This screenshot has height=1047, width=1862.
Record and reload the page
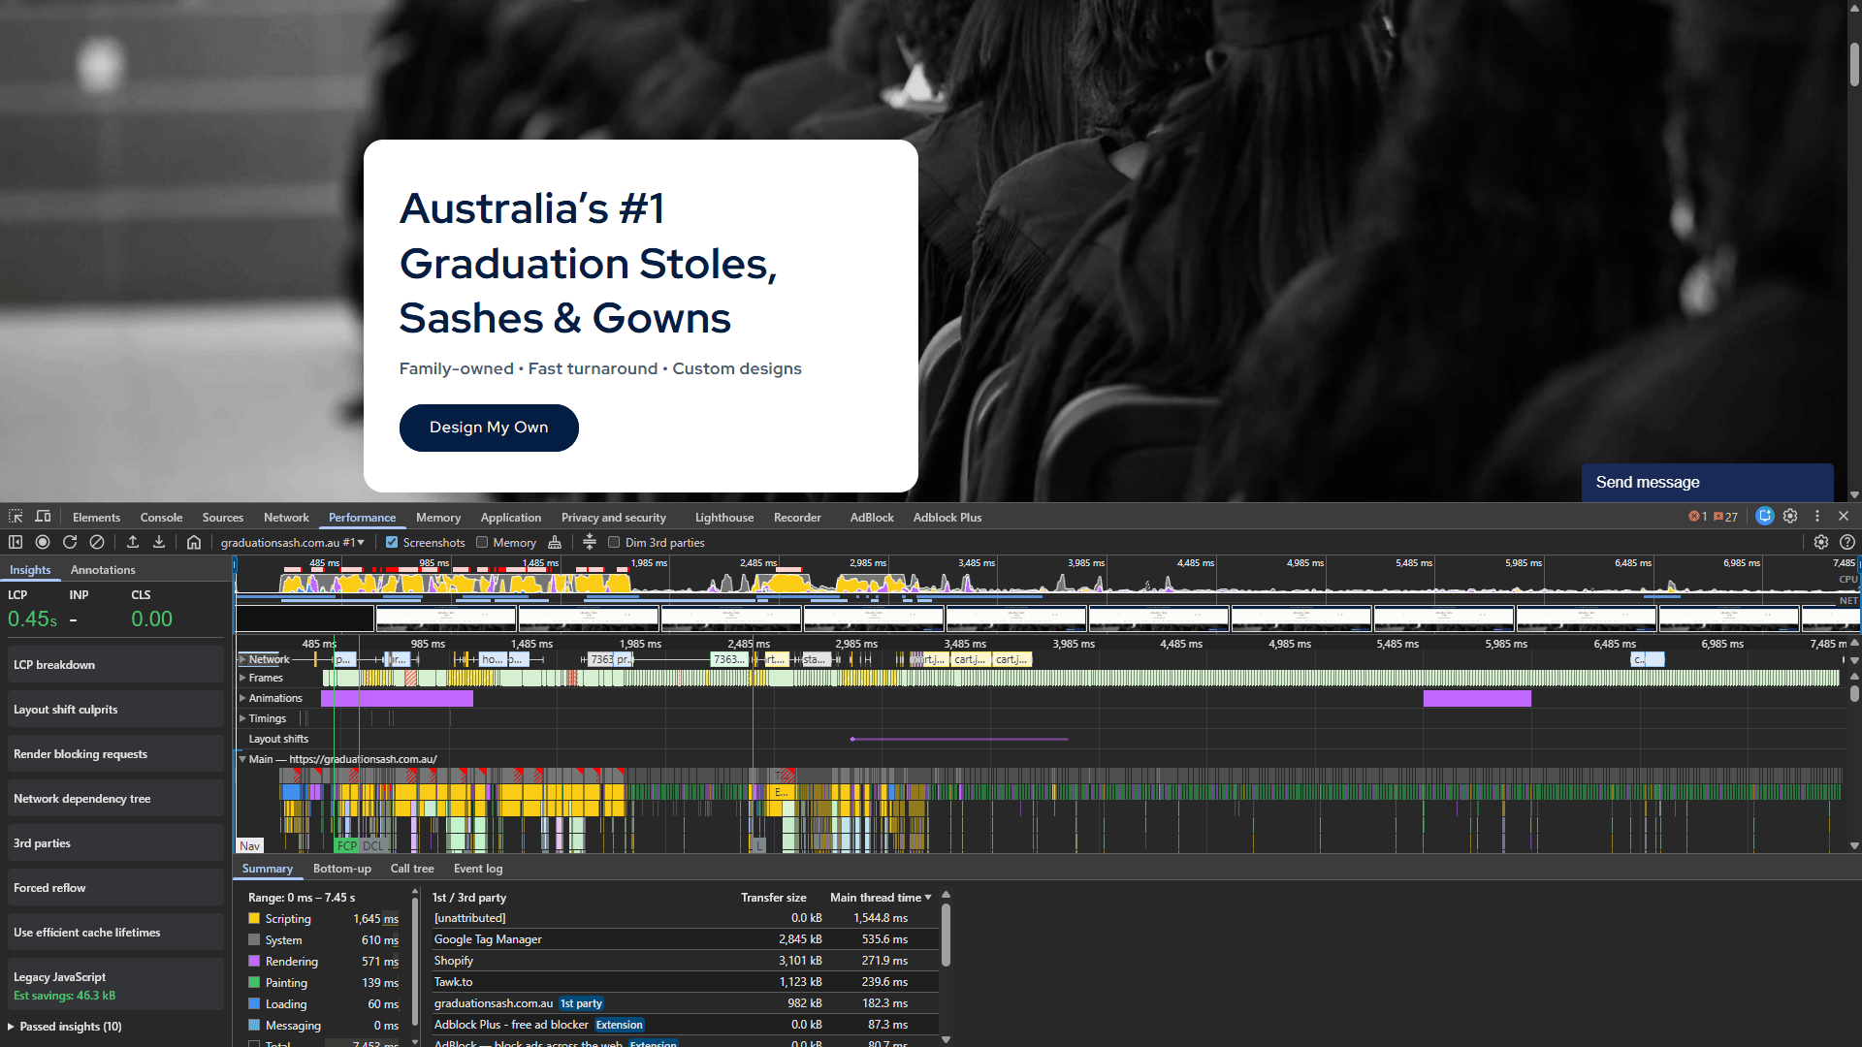coord(70,542)
